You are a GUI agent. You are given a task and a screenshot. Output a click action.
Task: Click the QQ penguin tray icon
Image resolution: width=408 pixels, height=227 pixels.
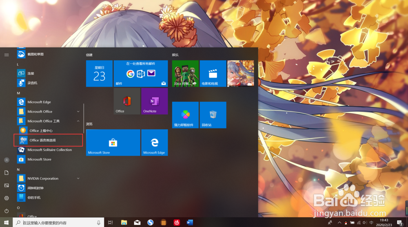click(346, 223)
